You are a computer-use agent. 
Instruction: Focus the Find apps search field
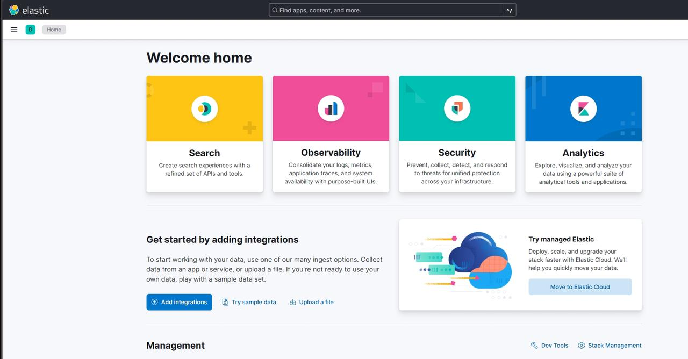(x=386, y=10)
